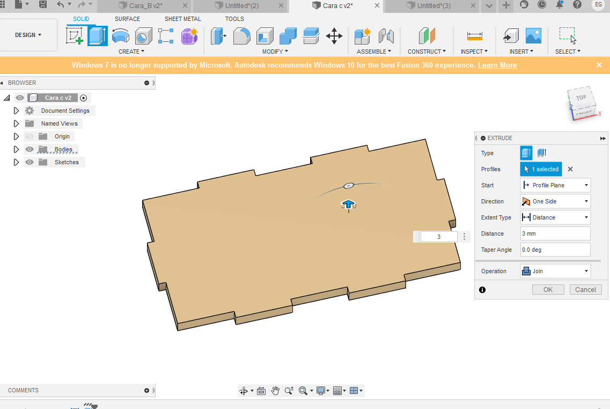Click the Look At icon
The height and width of the screenshot is (409, 610).
261,391
